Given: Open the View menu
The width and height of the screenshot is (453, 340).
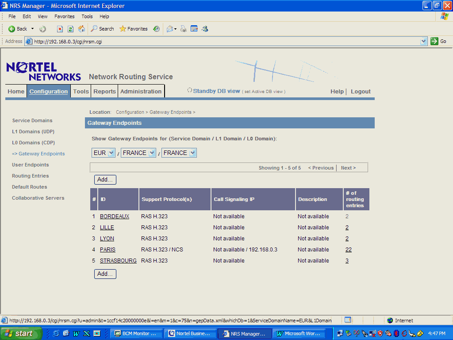Looking at the screenshot, I should pos(42,16).
